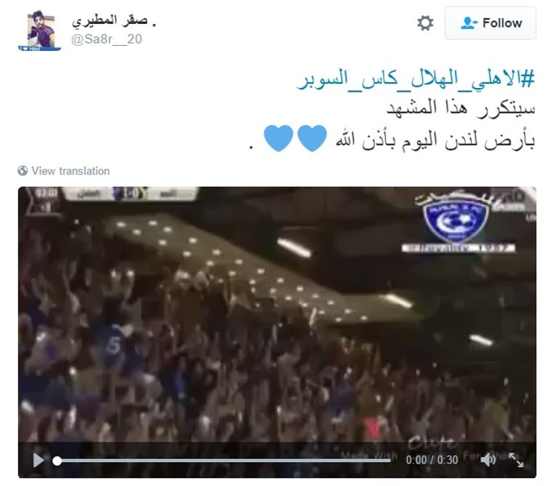The width and height of the screenshot is (558, 486).
Task: Click the middle of the video progress bar
Action: [224, 461]
